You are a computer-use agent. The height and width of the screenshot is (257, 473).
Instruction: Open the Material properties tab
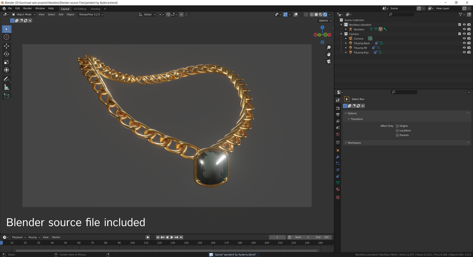click(338, 189)
